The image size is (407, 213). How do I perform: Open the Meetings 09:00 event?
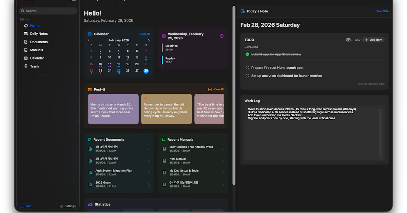click(193, 48)
